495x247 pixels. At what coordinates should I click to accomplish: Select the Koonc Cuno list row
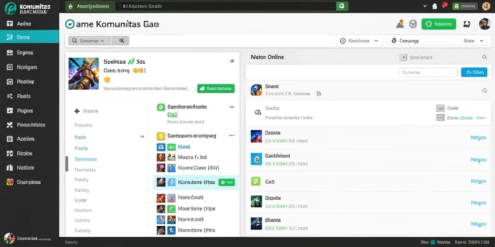click(x=196, y=168)
